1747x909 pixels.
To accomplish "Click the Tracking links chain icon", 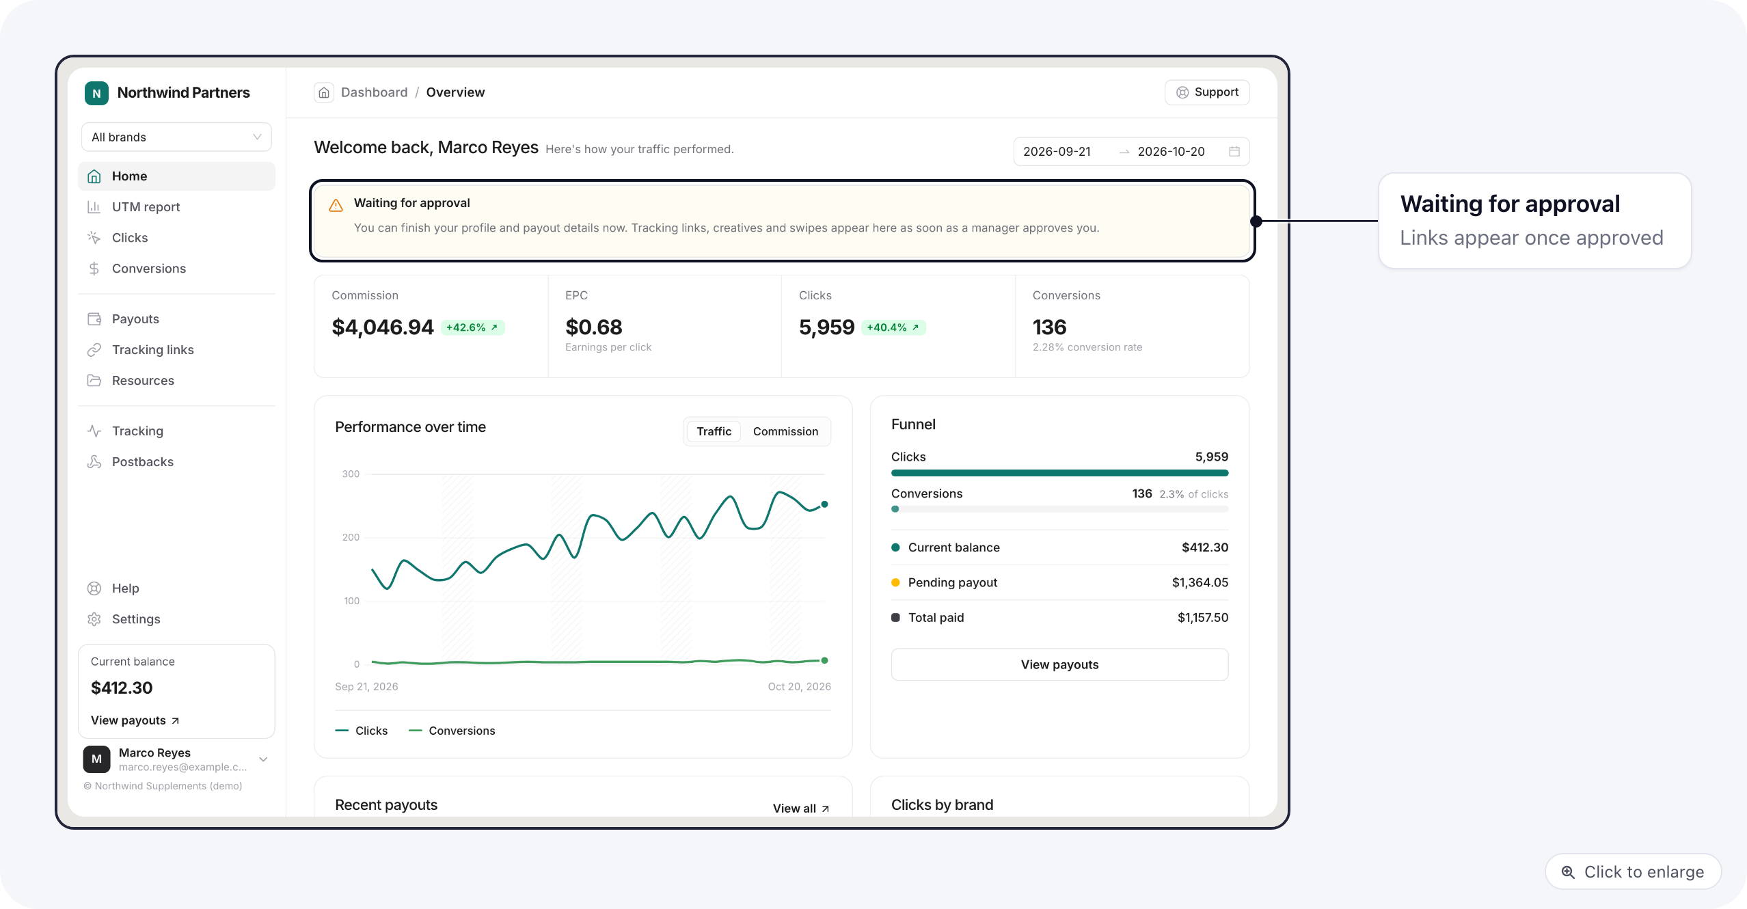I will (x=94, y=349).
